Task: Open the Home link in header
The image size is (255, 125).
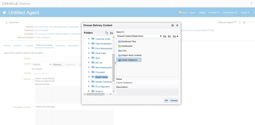Action: (192, 13)
